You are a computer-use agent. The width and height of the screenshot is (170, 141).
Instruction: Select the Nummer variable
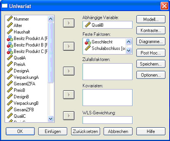[21, 19]
